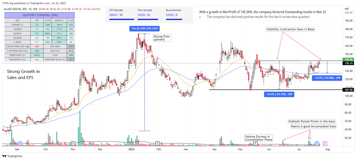Viewport: 357px width, 160px height.
Task: Click the purple E upcoming earnings marker
Action: pyautogui.click(x=325, y=143)
